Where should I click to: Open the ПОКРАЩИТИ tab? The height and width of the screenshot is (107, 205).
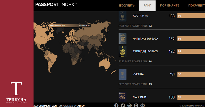point(197,6)
